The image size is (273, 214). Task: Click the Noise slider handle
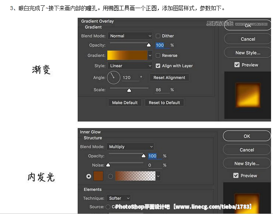[108, 165]
